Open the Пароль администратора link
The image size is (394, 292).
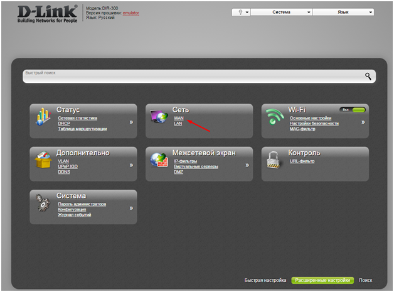(x=82, y=204)
